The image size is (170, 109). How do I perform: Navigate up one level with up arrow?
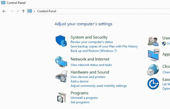coord(23,11)
